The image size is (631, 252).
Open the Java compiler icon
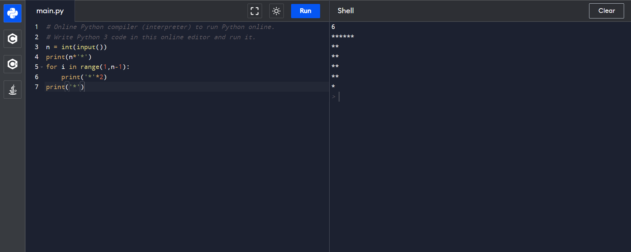coord(13,90)
